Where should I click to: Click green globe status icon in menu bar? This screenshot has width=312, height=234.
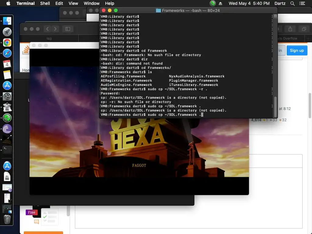[x=213, y=3]
